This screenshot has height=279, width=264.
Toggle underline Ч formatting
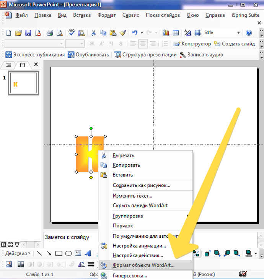[x=111, y=44]
